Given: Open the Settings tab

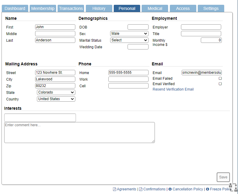Looking at the screenshot, I should click(x=211, y=8).
